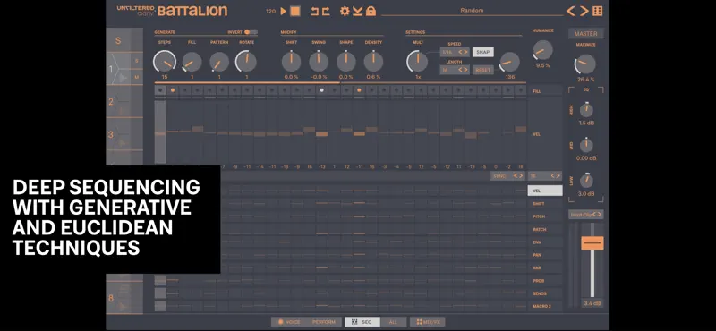
Task: Select drum track 2
Action: 124,102
